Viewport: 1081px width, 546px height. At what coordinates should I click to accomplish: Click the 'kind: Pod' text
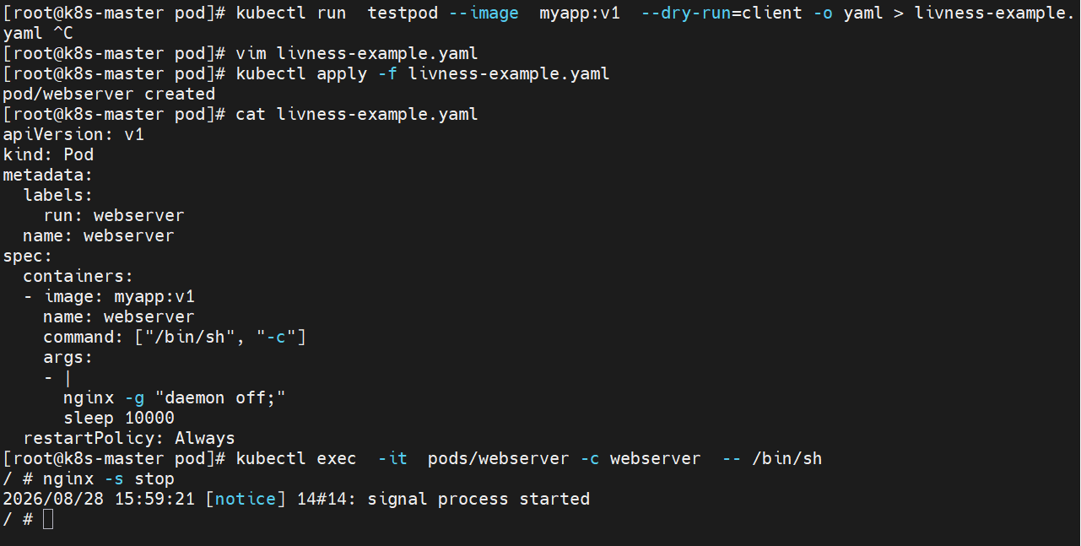point(48,154)
